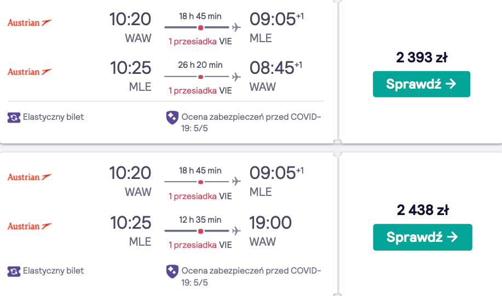Viewport: 502px width, 296px height.
Task: Click flexible ticket icon in second offer
Action: [14, 271]
